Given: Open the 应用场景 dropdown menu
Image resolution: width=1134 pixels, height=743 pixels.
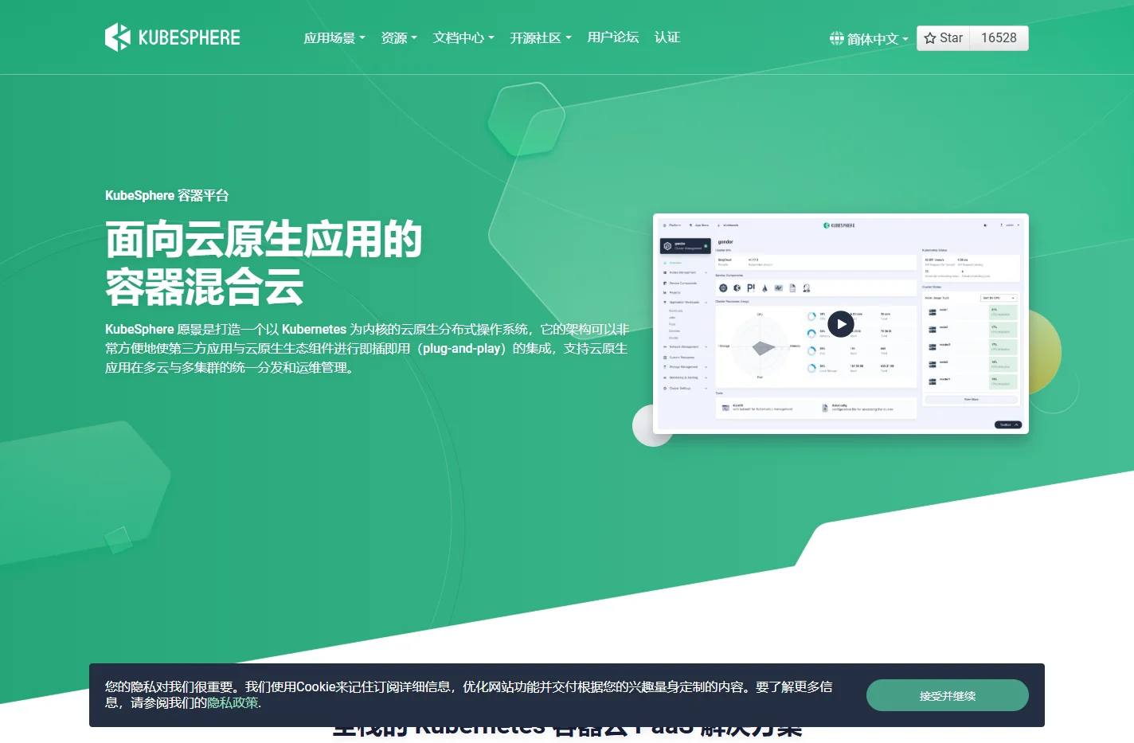Looking at the screenshot, I should tap(334, 37).
